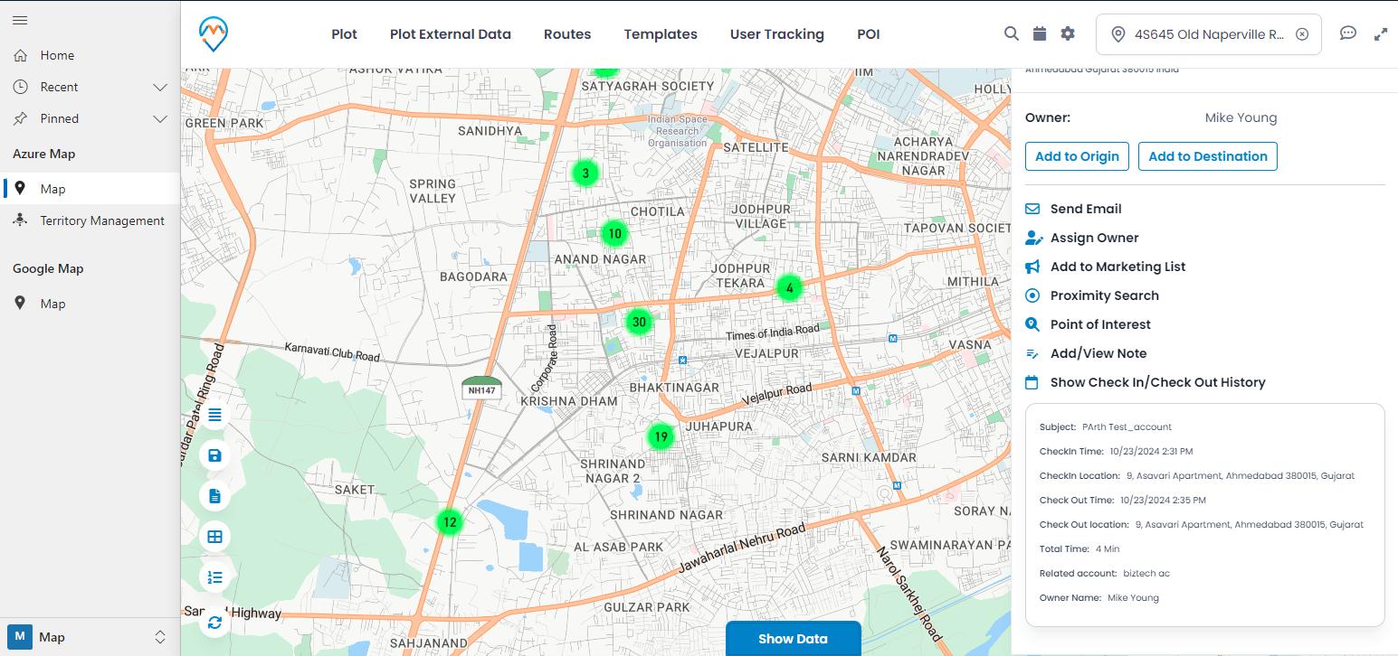Open the search magnifier icon

point(1012,33)
